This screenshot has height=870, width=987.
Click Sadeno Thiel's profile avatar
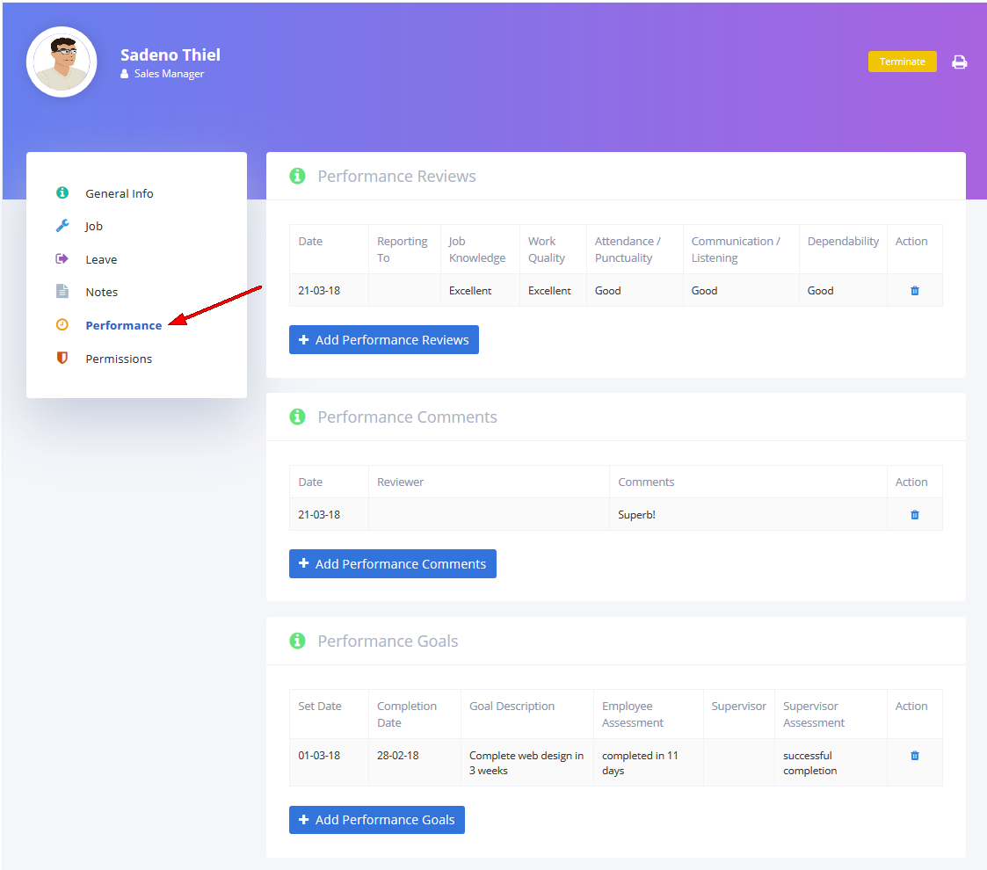click(x=62, y=62)
